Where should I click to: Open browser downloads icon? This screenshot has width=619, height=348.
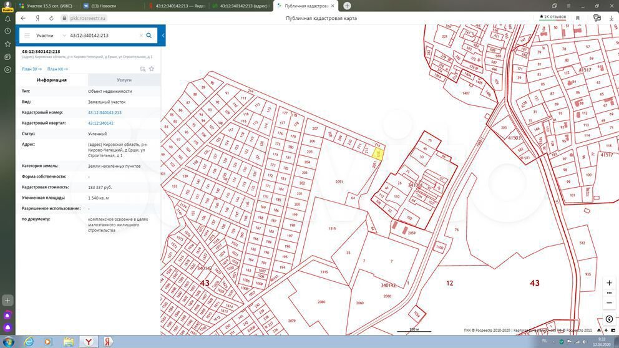tap(611, 18)
